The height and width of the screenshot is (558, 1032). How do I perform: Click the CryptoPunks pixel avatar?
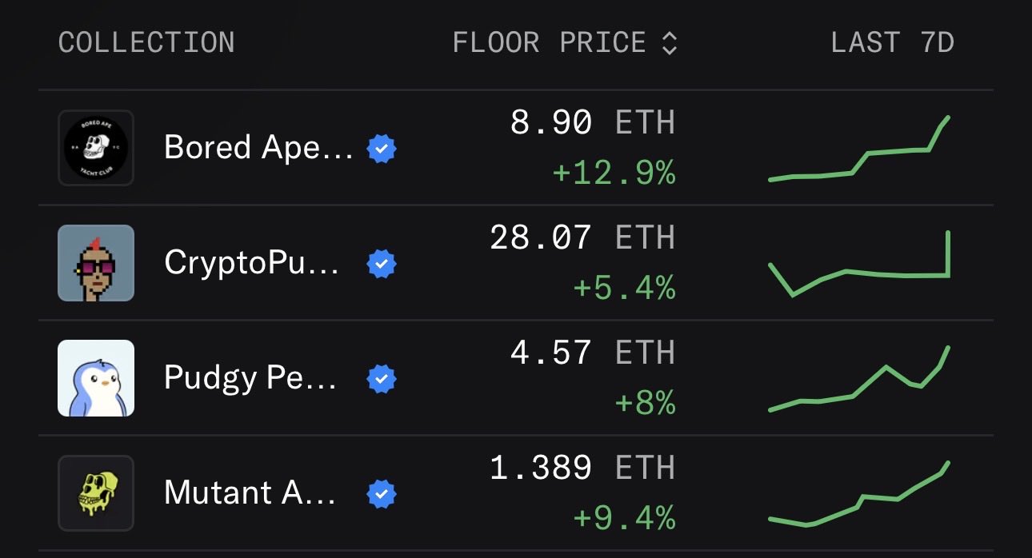click(96, 263)
